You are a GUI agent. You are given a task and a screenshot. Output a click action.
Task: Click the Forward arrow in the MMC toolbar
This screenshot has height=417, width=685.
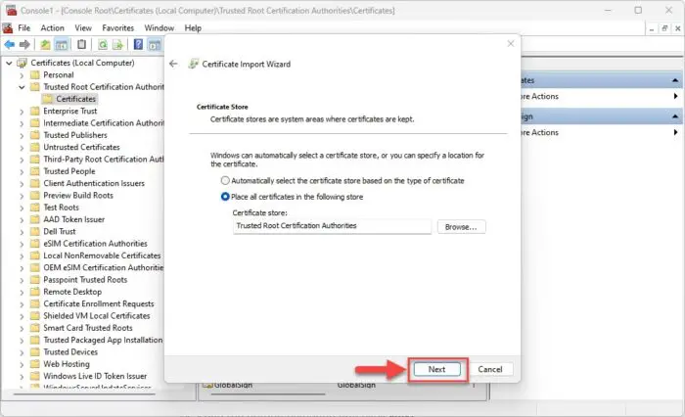24,44
